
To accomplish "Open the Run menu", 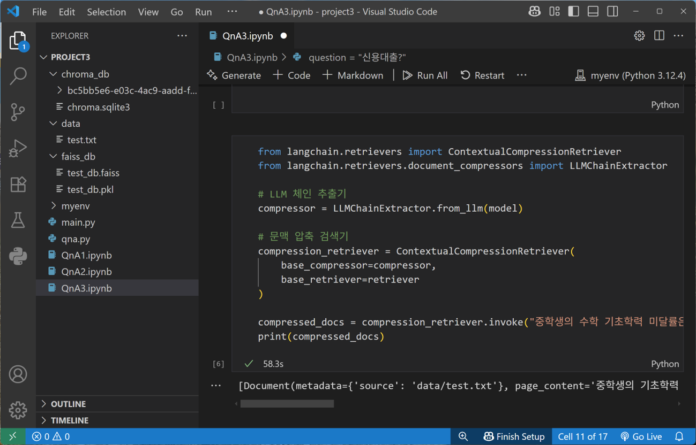I will point(204,12).
